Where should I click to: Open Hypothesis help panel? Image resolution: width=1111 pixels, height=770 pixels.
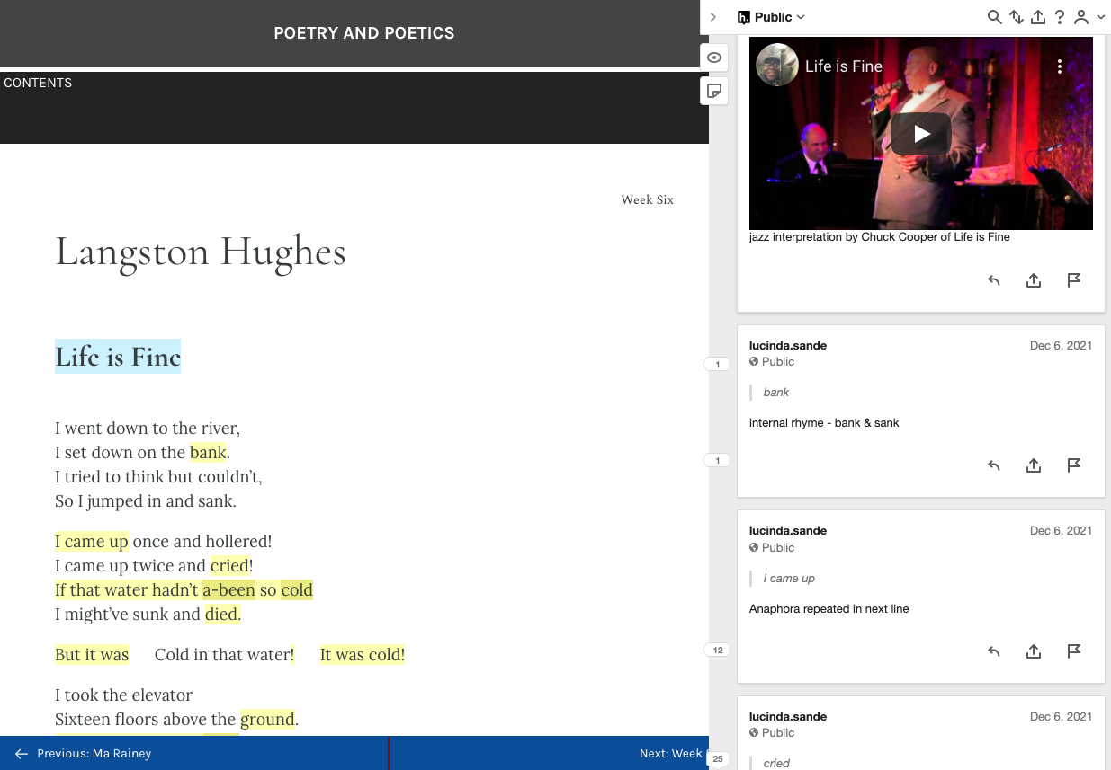tap(1060, 17)
